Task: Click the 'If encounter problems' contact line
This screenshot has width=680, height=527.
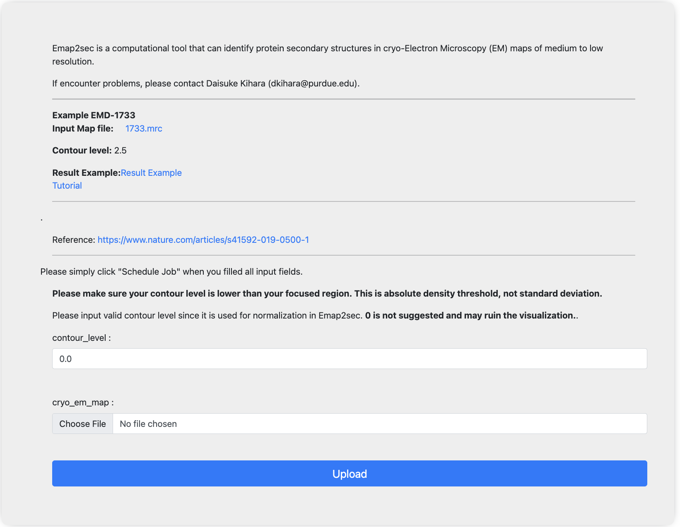Action: pos(206,84)
